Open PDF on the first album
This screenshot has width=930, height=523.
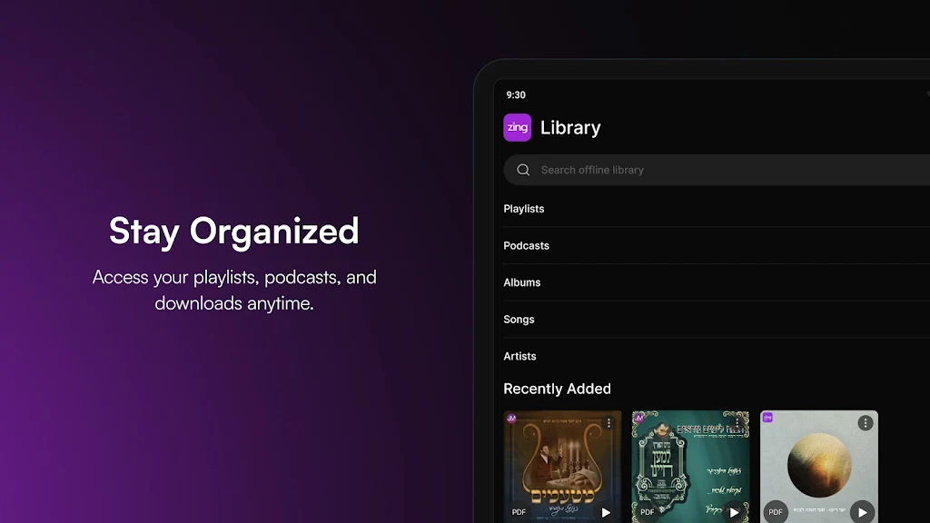tap(519, 512)
